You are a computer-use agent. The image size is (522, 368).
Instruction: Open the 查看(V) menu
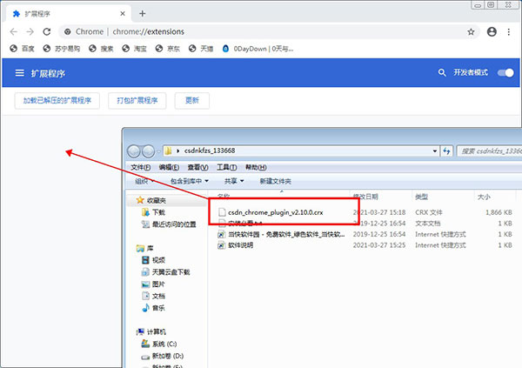coord(197,167)
